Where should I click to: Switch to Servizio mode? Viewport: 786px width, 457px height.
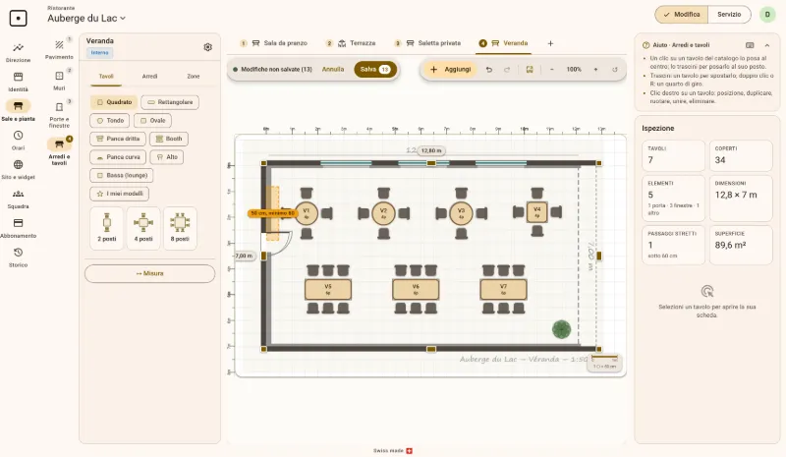(729, 15)
